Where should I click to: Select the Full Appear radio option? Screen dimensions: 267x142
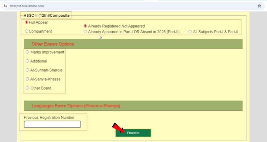pos(27,22)
